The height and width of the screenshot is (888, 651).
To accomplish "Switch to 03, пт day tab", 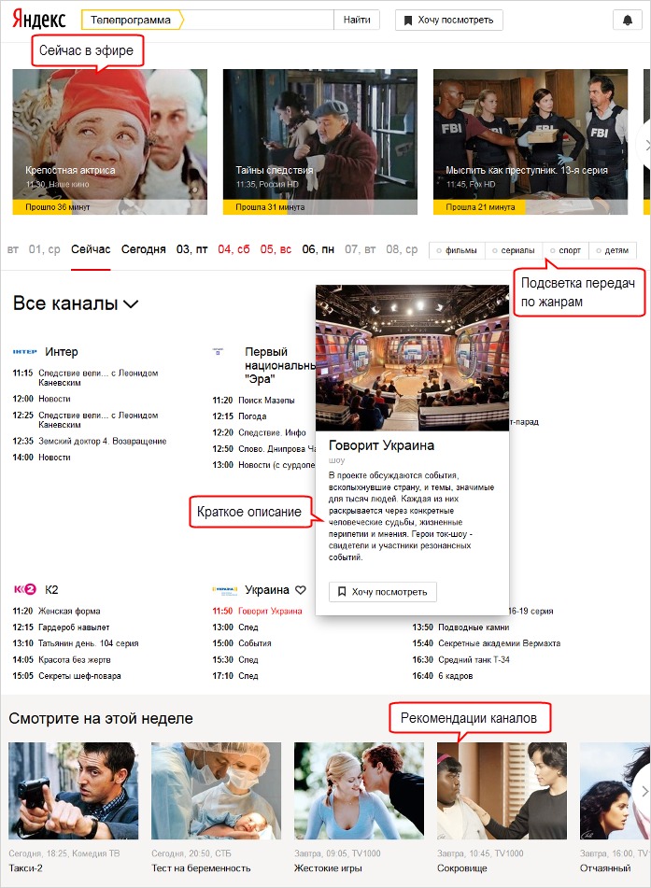I will (192, 249).
